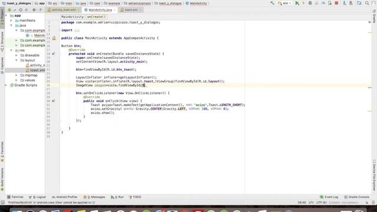Expand the mipmap folder

coord(16,75)
